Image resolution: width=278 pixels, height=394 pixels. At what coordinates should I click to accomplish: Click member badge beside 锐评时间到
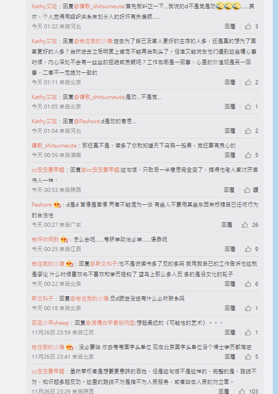(64, 240)
